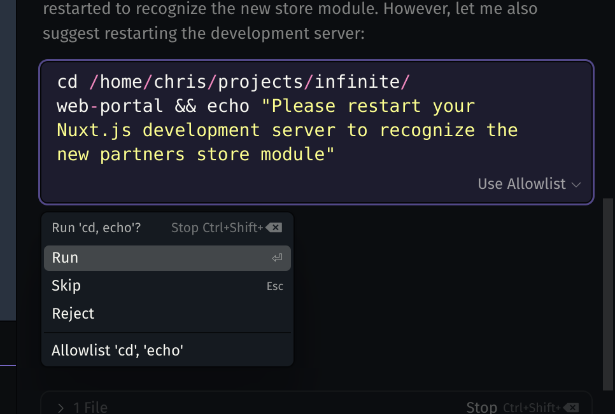Click Stop in the popup header

point(185,228)
